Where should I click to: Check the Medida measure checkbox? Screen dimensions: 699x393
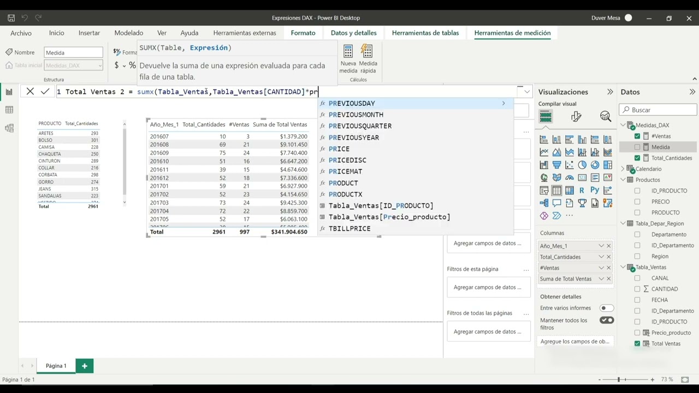(637, 147)
